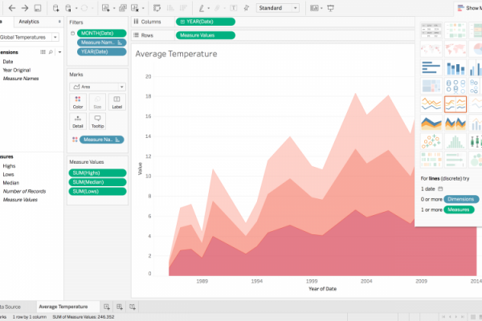
Task: Click the Color button in Marks card
Action: (78, 102)
